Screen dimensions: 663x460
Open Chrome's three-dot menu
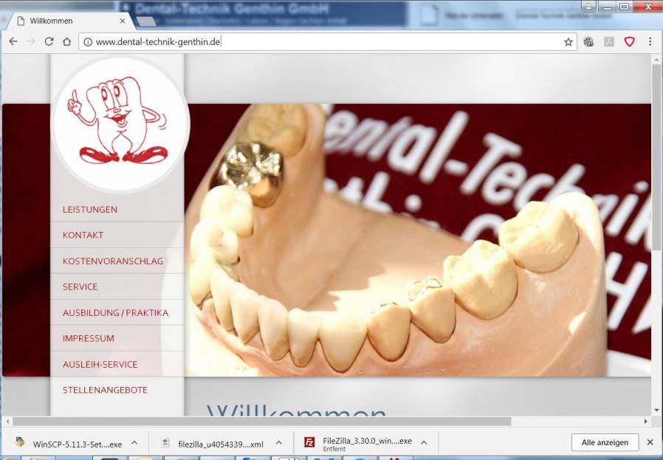tap(650, 41)
